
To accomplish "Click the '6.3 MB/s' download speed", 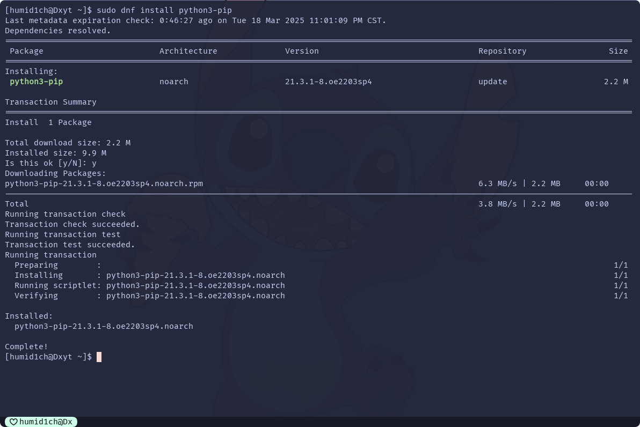I will (498, 183).
